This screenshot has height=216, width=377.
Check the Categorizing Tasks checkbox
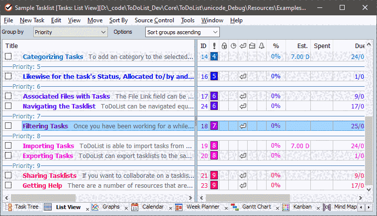[8, 56]
